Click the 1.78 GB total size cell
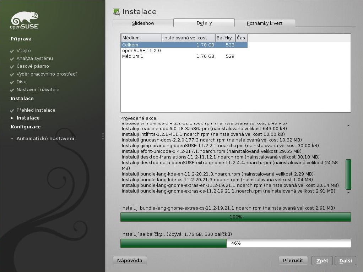This screenshot has height=272, width=363. [205, 45]
